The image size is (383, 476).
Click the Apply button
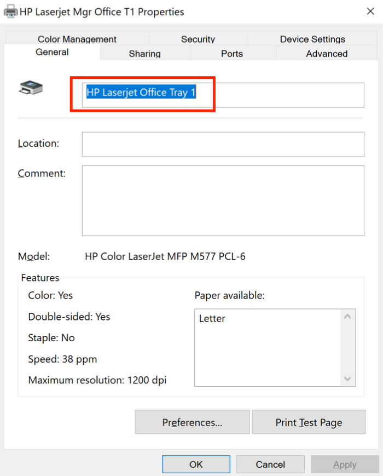345,464
